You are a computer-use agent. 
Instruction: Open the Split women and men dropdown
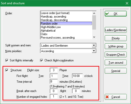(x=94, y=45)
